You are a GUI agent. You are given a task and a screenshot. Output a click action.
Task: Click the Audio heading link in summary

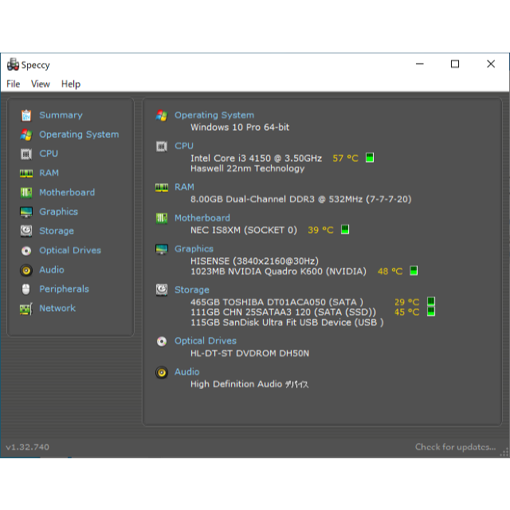[x=187, y=372]
